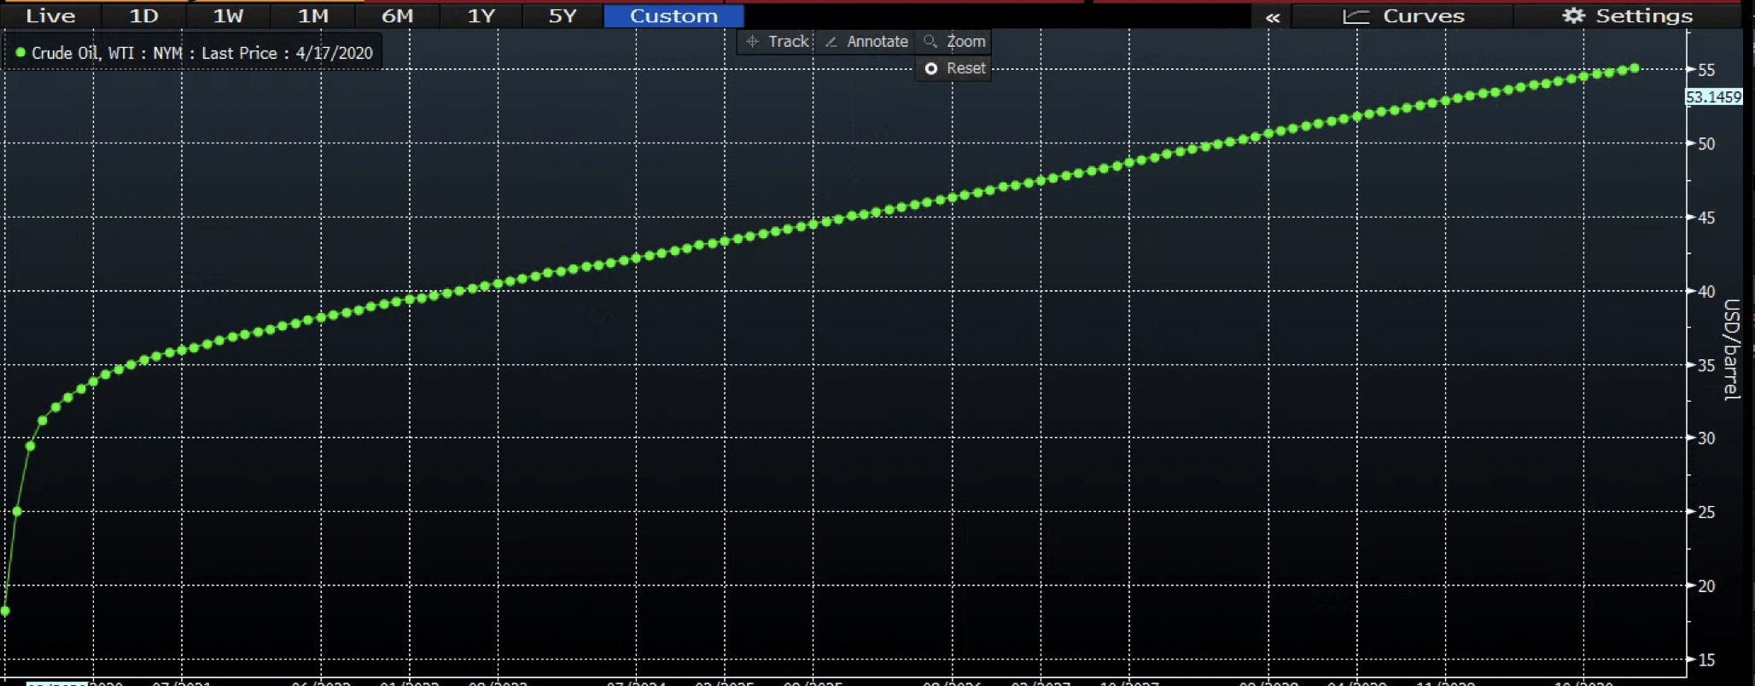Choose the 6M range tab
This screenshot has width=1755, height=686.
click(x=397, y=15)
